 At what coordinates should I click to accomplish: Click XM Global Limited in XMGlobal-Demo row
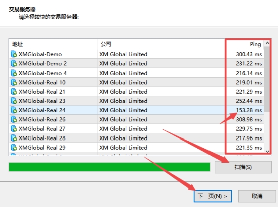[123, 54]
